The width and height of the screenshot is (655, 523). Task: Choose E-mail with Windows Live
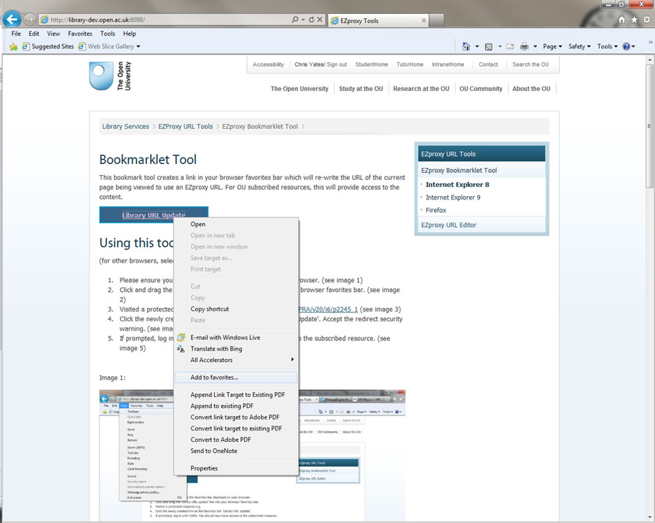(x=236, y=337)
